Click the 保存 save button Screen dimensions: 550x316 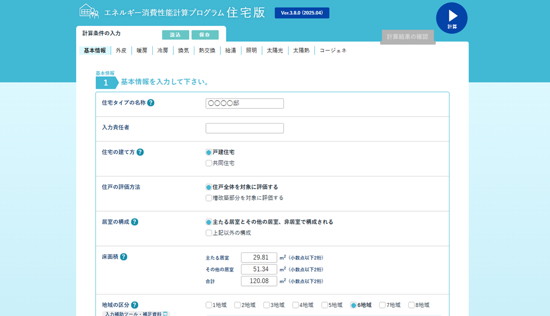point(205,35)
